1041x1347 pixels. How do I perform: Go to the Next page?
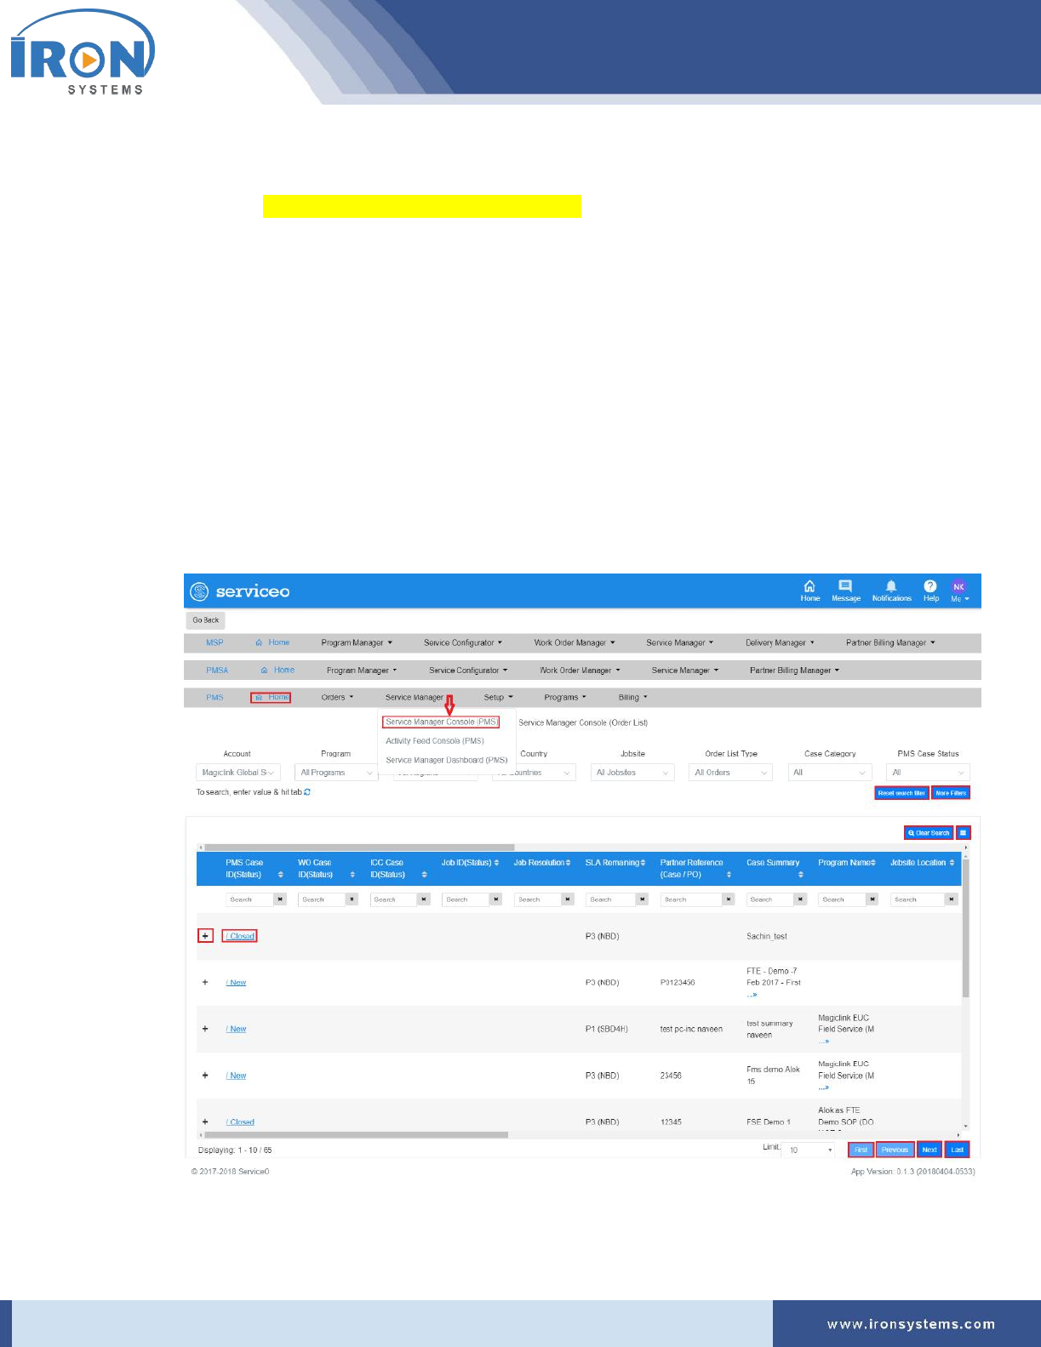(929, 1150)
